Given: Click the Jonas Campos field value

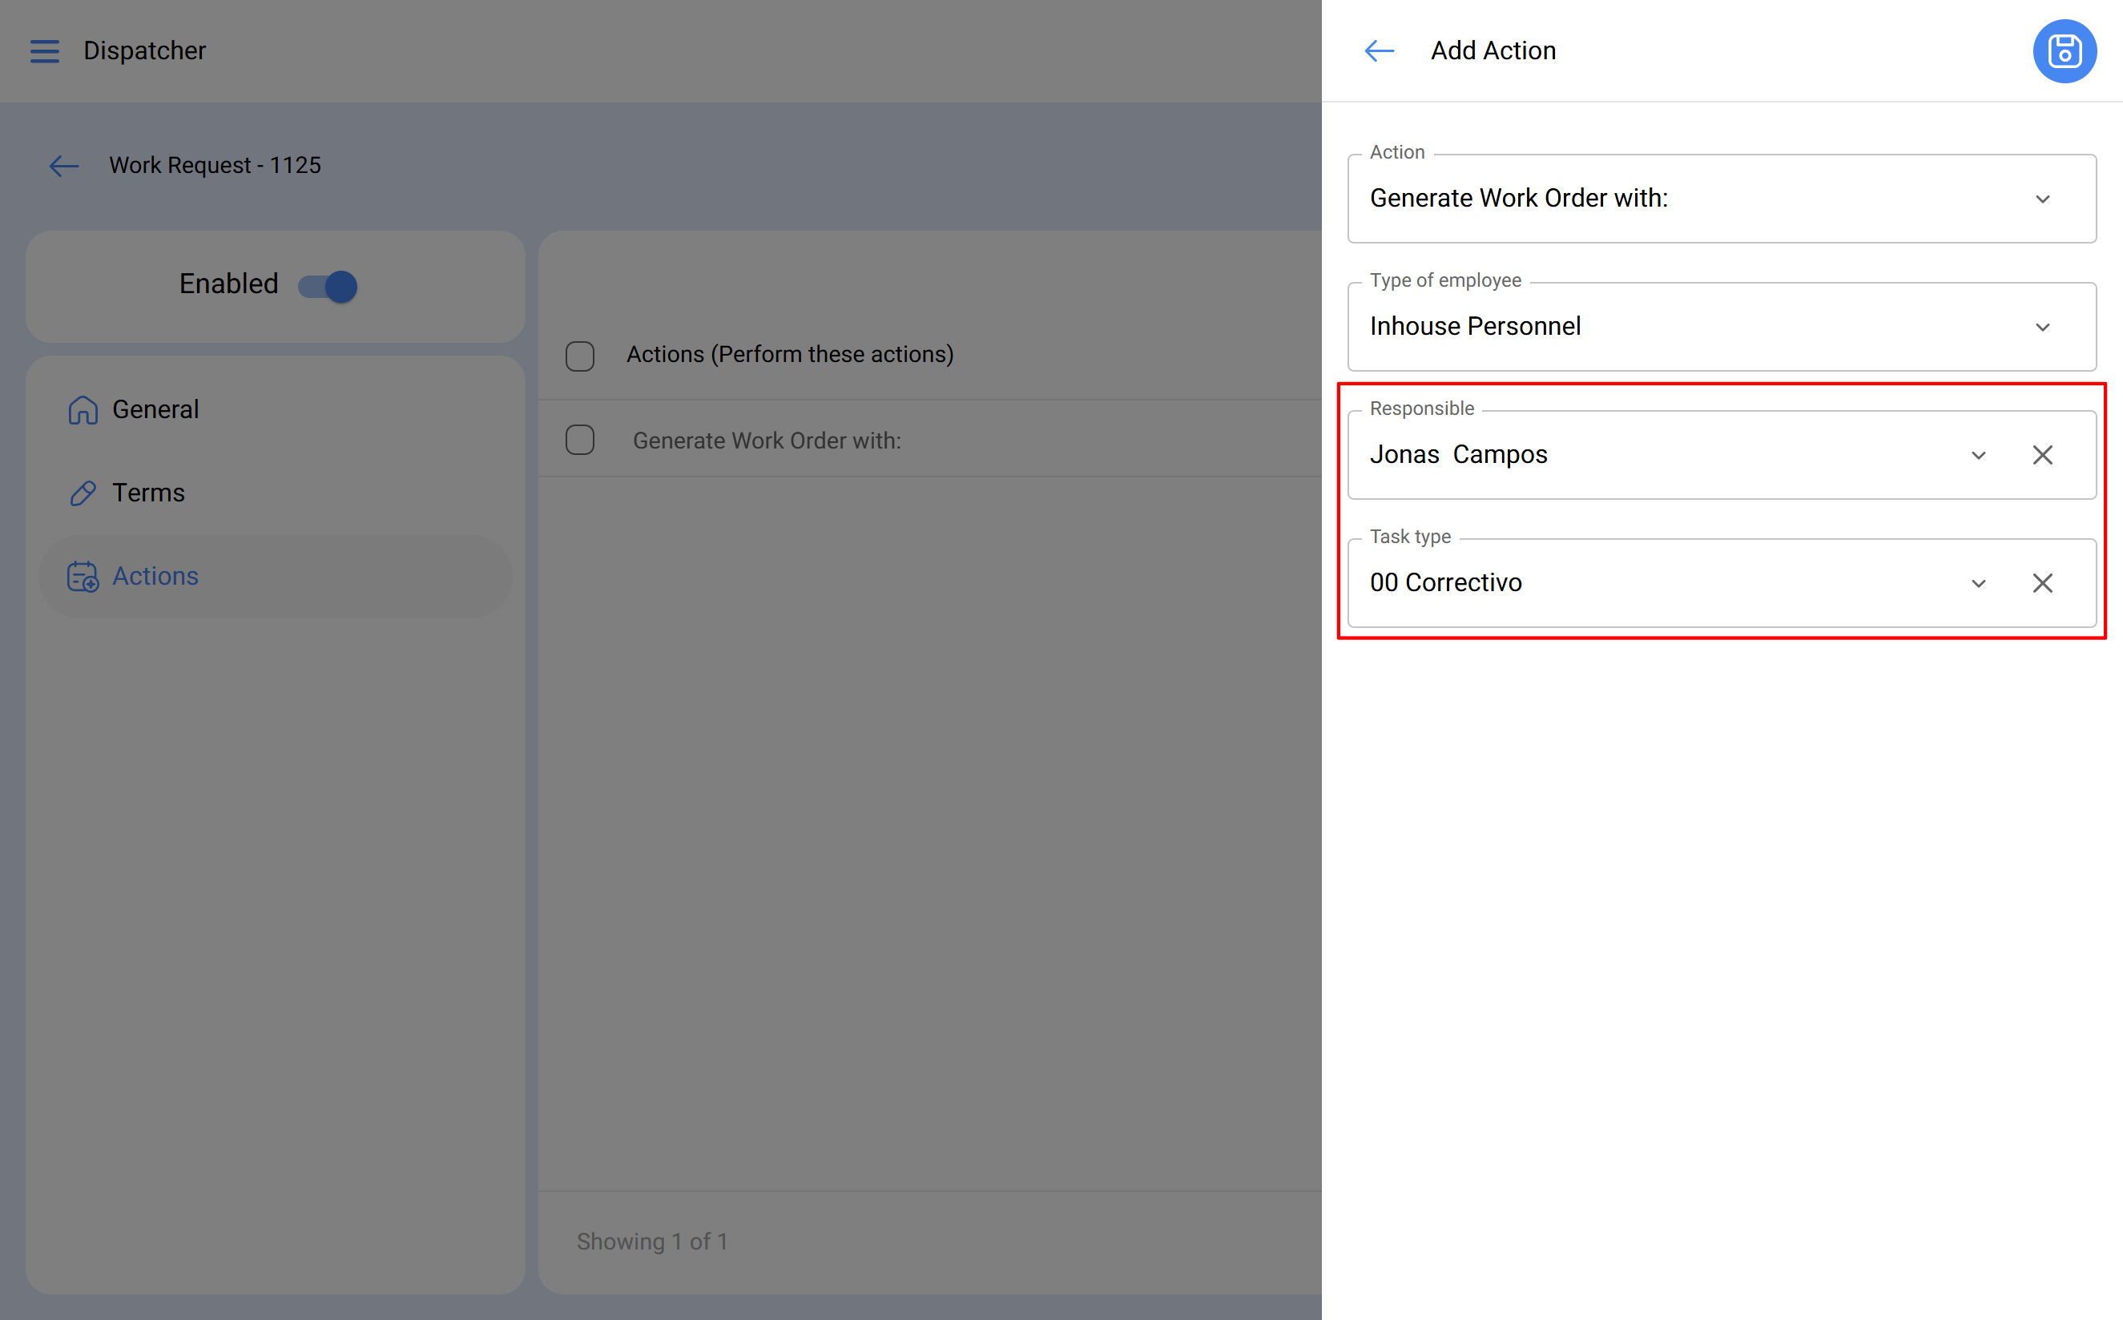Looking at the screenshot, I should pos(1458,455).
